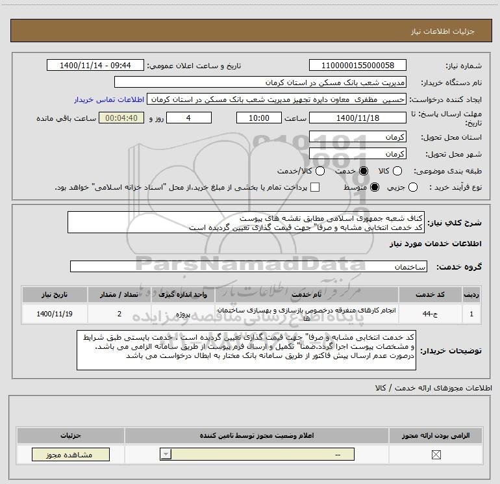This screenshot has height=484, width=500.
Task: Click the نام خدمت column header
Action: (306, 294)
